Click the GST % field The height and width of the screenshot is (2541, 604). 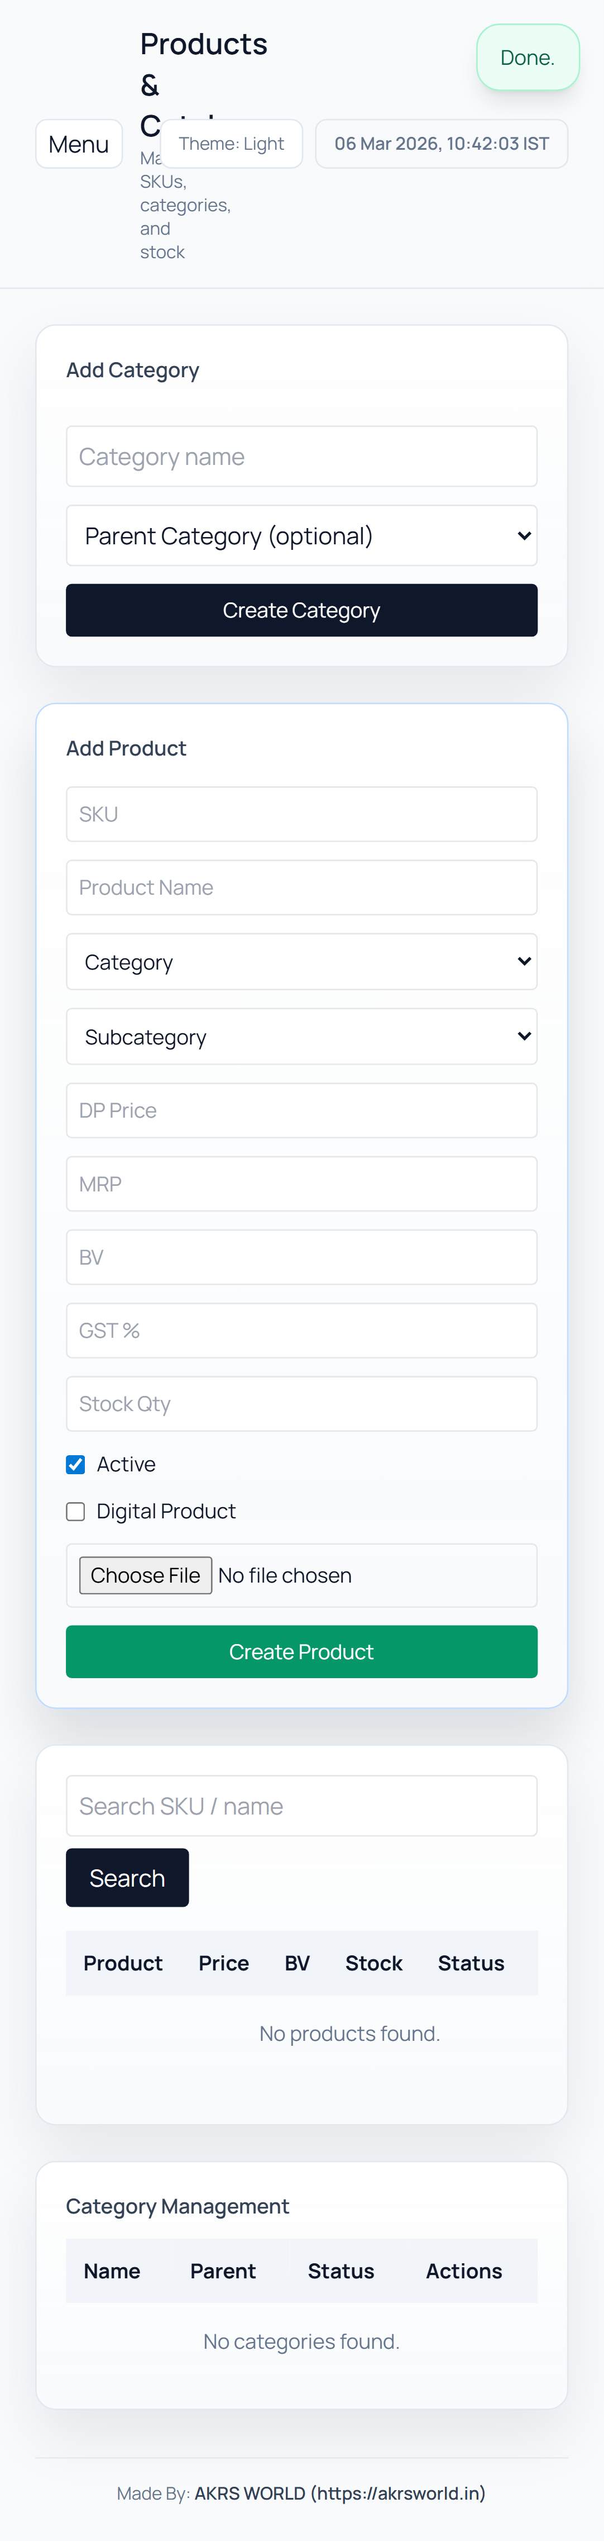click(301, 1331)
